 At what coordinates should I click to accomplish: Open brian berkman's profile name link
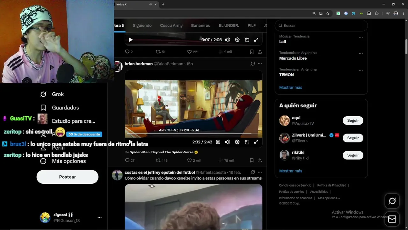point(139,64)
